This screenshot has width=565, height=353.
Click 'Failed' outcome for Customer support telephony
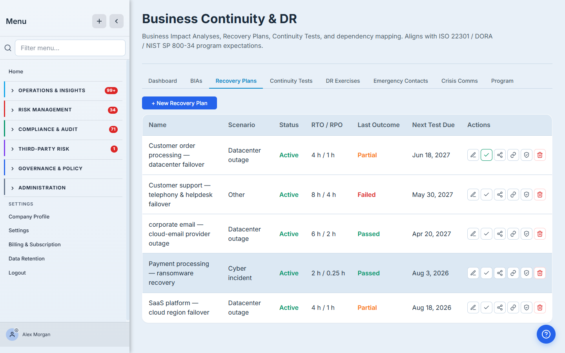(x=366, y=195)
